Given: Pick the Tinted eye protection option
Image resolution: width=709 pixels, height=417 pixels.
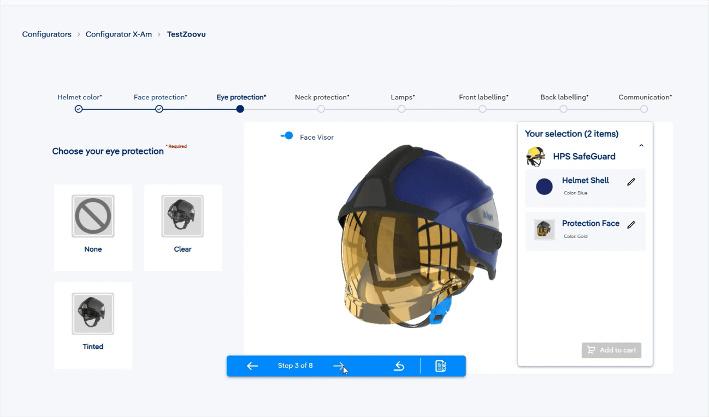Looking at the screenshot, I should click(x=93, y=322).
